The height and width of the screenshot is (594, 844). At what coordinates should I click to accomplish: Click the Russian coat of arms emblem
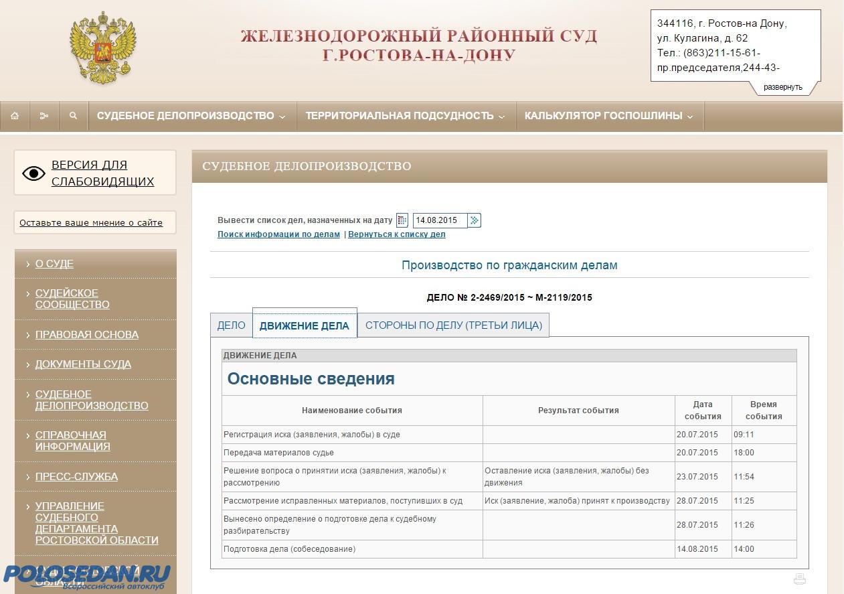(102, 48)
